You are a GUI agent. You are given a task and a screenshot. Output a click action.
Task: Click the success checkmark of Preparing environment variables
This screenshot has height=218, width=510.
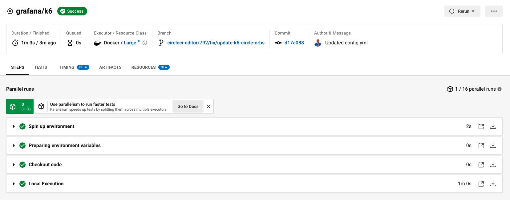tap(22, 146)
